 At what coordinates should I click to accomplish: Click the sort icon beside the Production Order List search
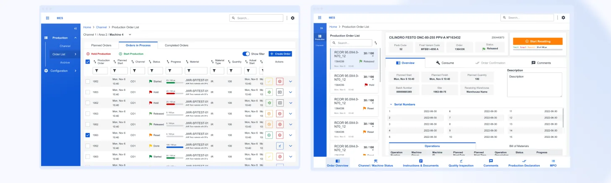pos(375,43)
